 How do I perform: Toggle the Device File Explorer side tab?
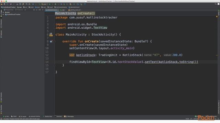coord(219,107)
